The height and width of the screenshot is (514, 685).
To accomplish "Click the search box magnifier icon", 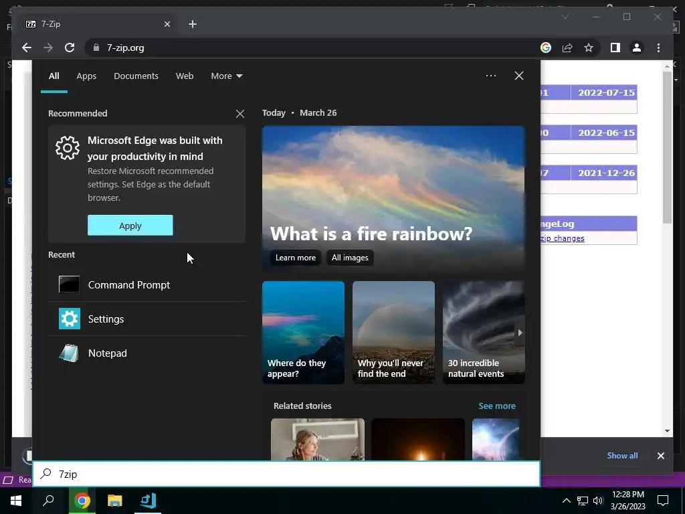I will coord(46,473).
